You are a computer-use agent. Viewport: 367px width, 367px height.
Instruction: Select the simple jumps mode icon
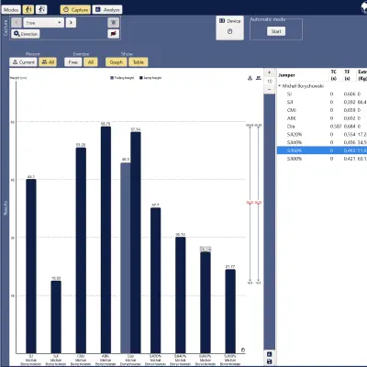28,10
